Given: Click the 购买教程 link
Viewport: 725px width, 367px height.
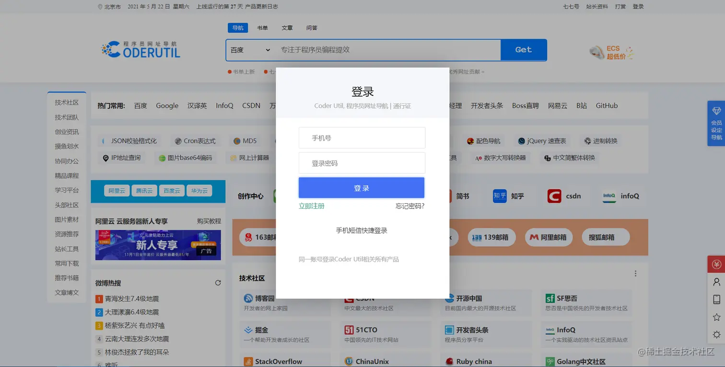Looking at the screenshot, I should (x=209, y=221).
